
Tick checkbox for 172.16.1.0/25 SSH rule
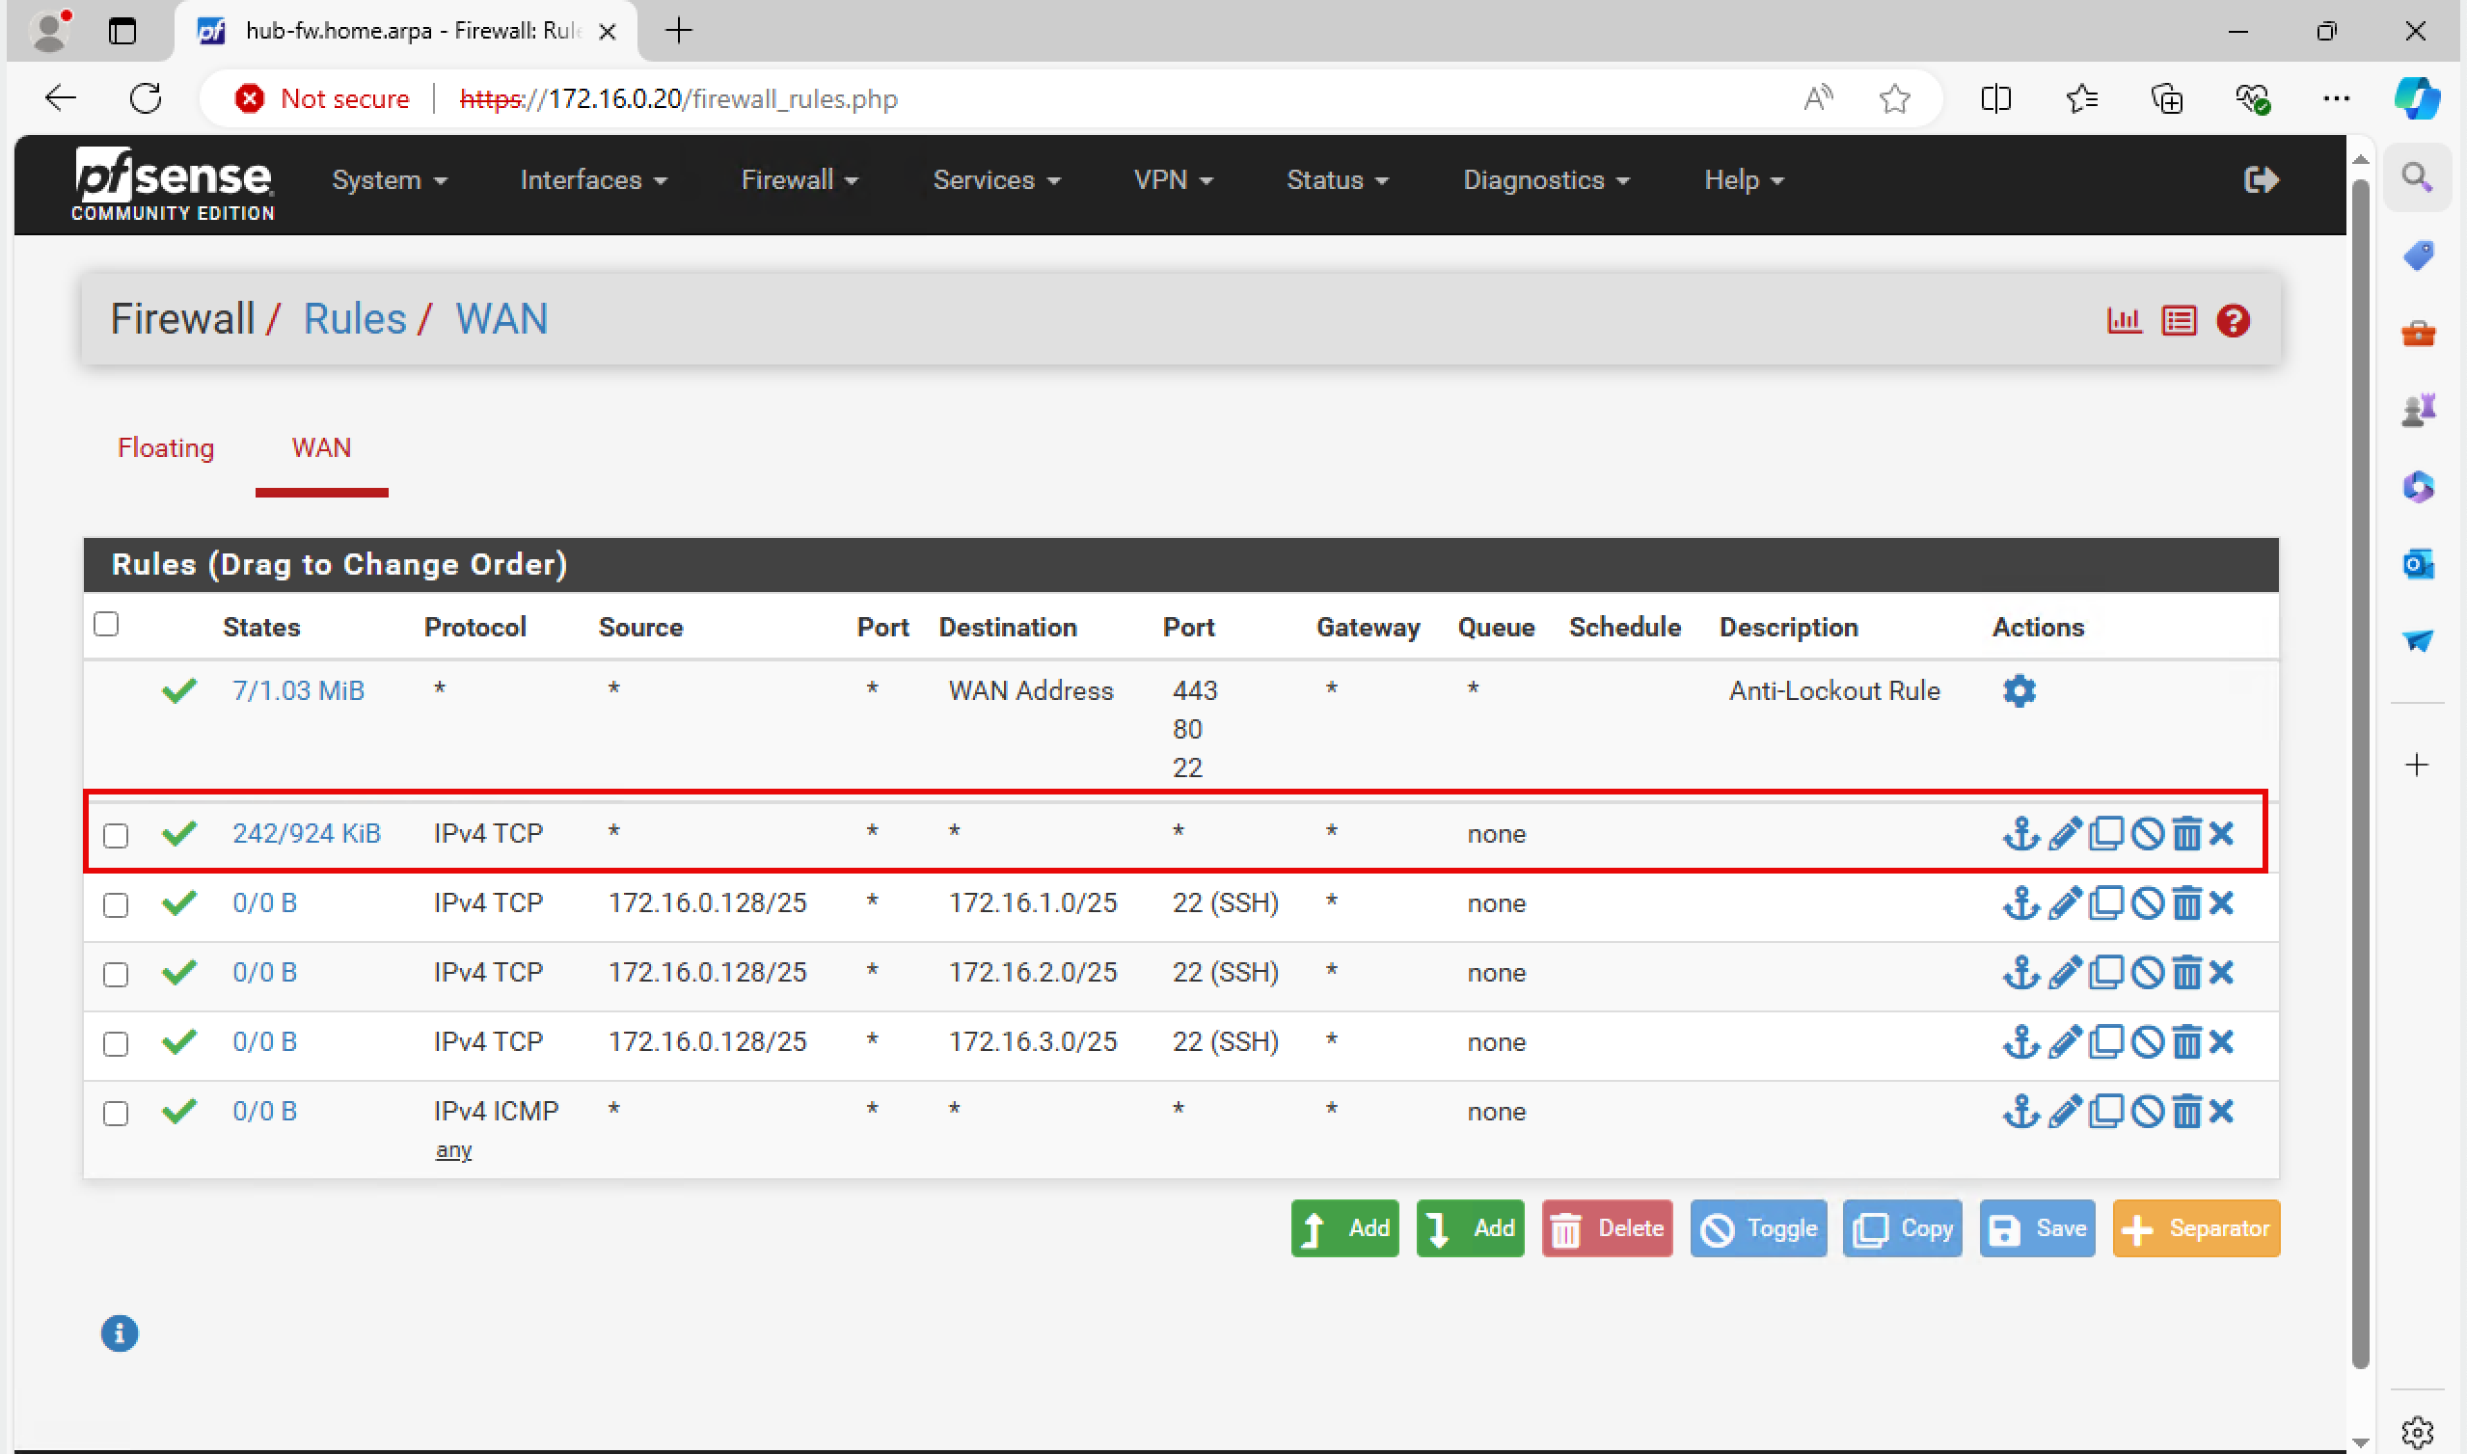pos(116,904)
